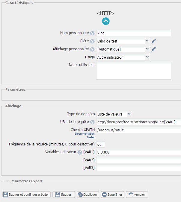Click the Supprimer button
181x202 pixels.
[112, 195]
